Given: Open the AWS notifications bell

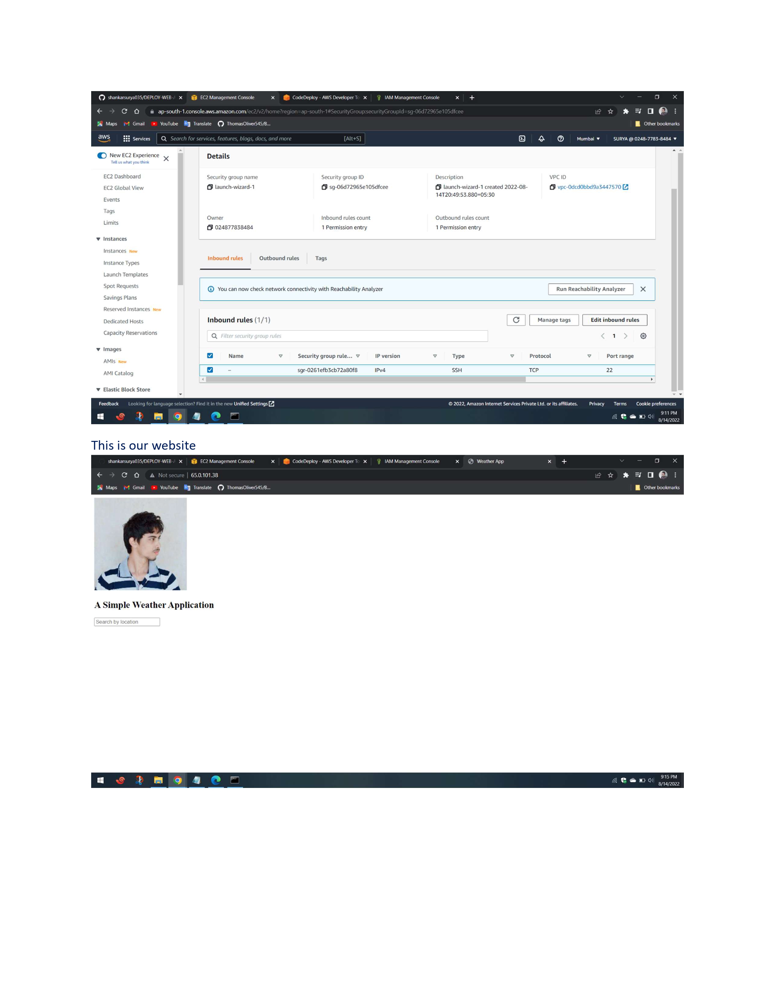Looking at the screenshot, I should point(542,138).
